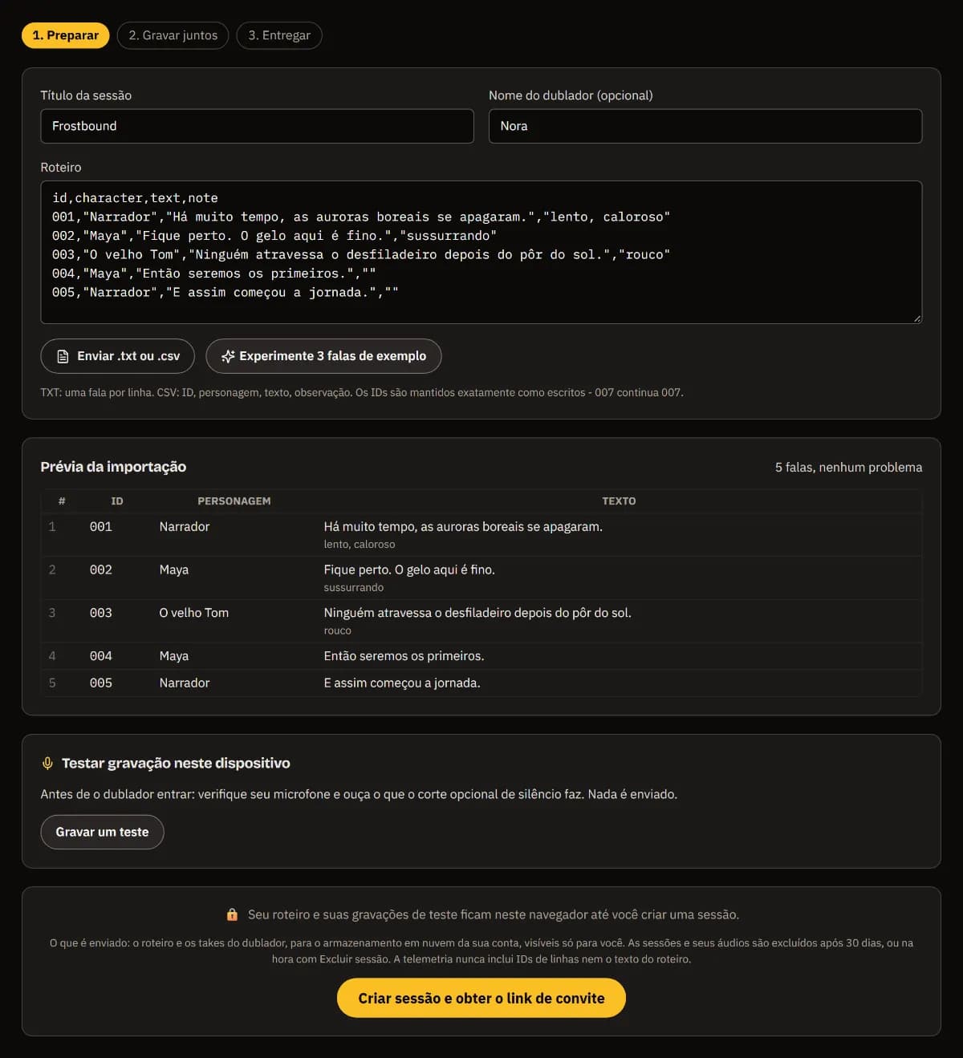
Task: Click the status '5 falas, nenhum problema'
Action: [x=848, y=467]
